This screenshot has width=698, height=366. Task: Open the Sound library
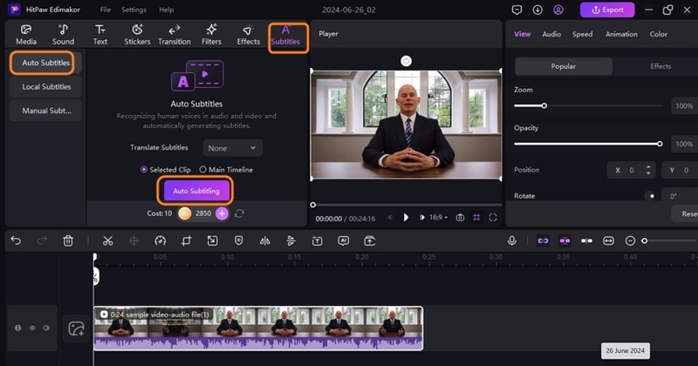(x=63, y=35)
